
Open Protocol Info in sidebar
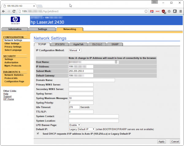point(11,78)
